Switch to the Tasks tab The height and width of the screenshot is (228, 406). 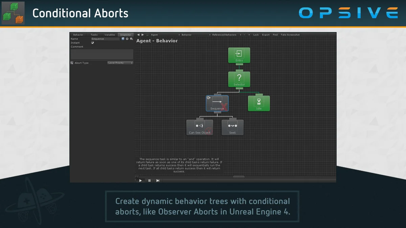[x=94, y=34]
